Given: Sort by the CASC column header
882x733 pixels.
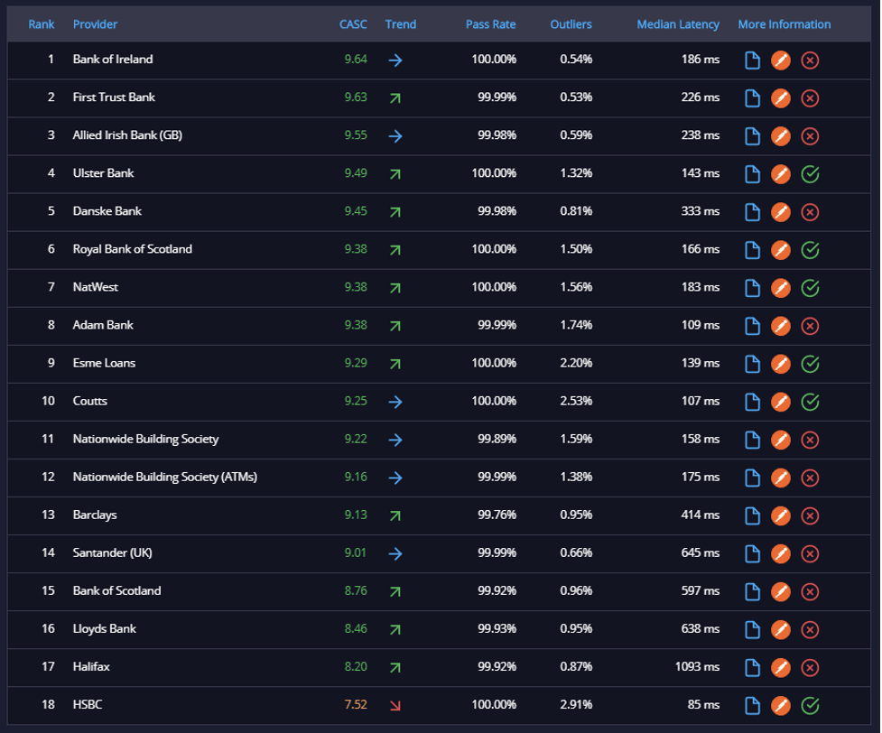Looking at the screenshot, I should [353, 24].
